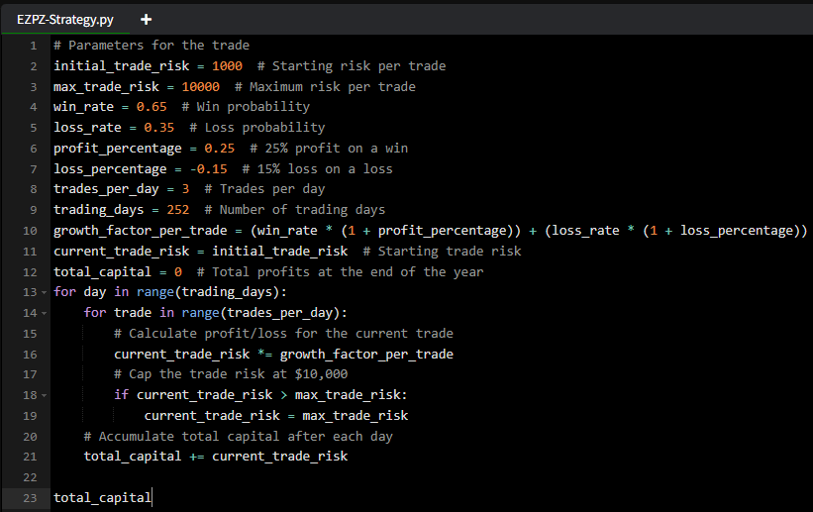The image size is (813, 512).
Task: Click the 'if' keyword on line 18
Action: pos(122,395)
